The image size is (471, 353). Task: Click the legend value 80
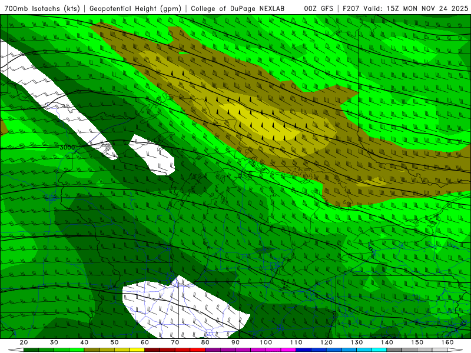point(205,342)
